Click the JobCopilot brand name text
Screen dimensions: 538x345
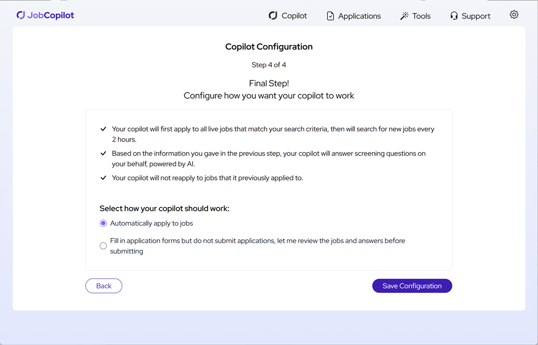51,15
